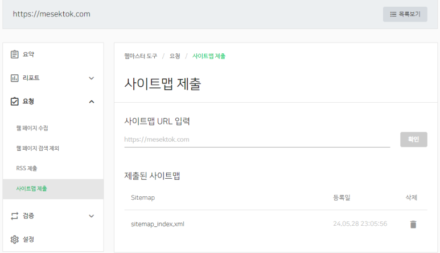Open 설정 menu label

[28, 239]
